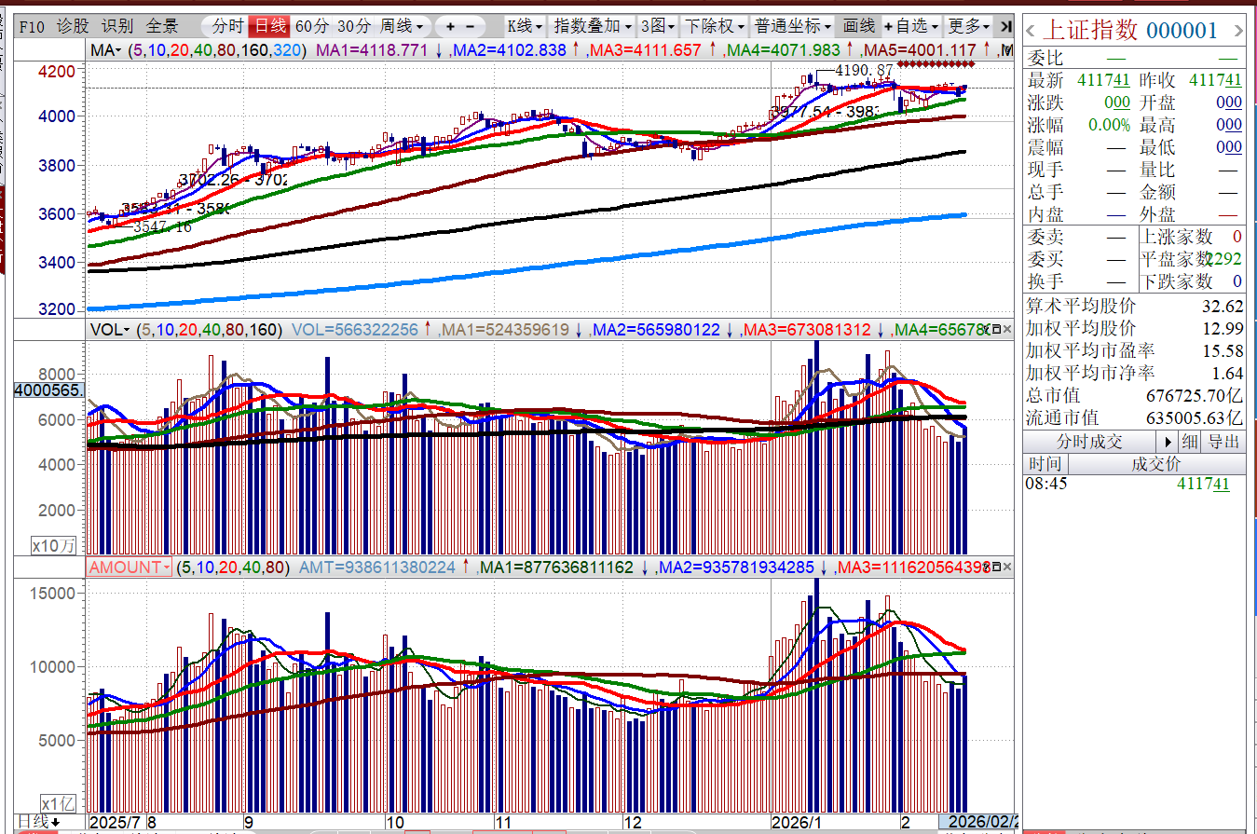Click the 细 detail button
This screenshot has height=834, width=1257.
[1189, 442]
